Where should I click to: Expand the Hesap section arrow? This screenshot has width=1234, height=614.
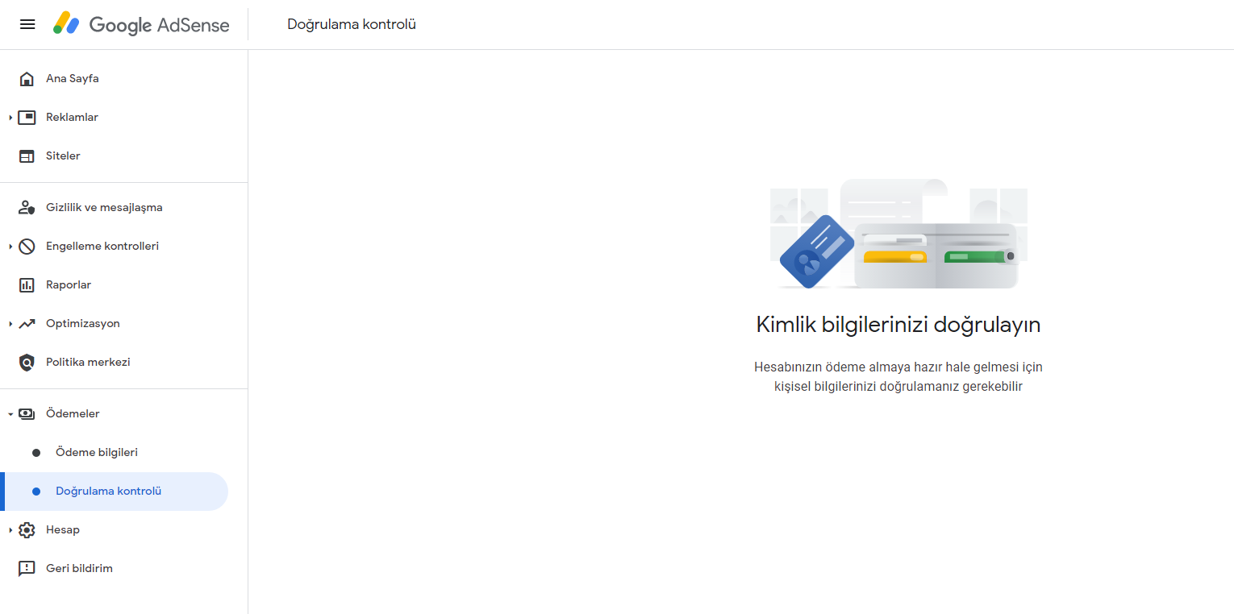click(x=10, y=530)
